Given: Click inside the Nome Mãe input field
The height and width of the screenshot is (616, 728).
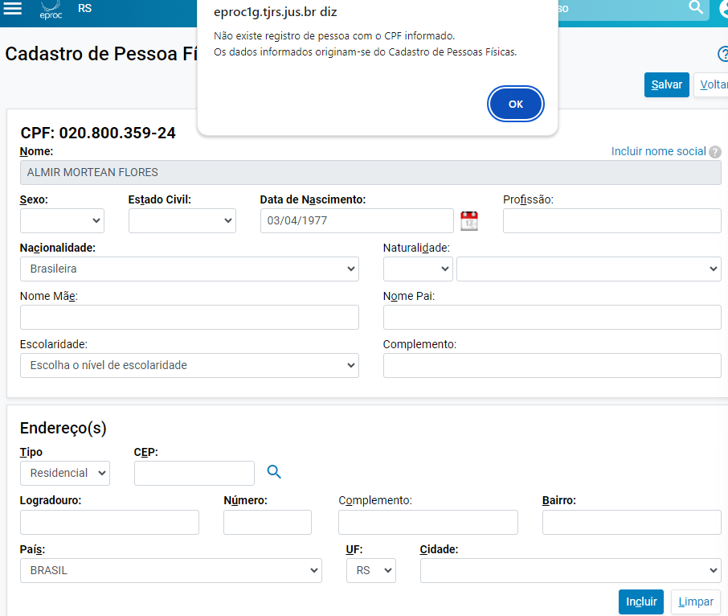Looking at the screenshot, I should point(189,317).
